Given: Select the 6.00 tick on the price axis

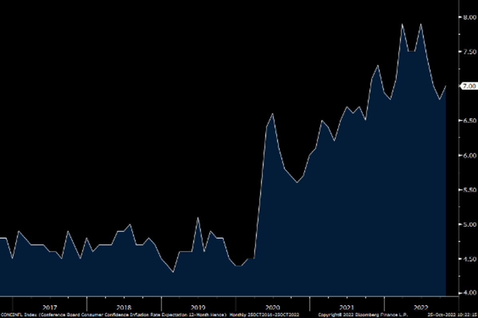Looking at the screenshot, I should pos(469,155).
